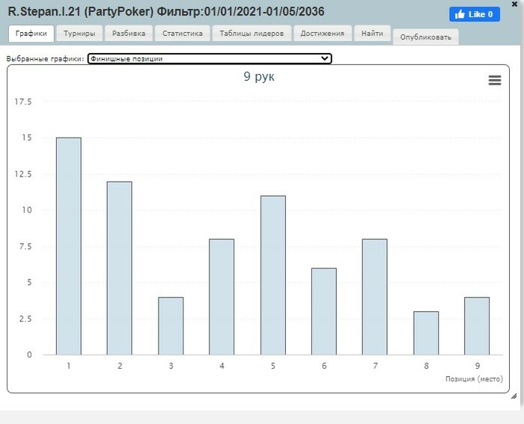
Task: Click the chart title '9 рук'
Action: click(x=259, y=77)
